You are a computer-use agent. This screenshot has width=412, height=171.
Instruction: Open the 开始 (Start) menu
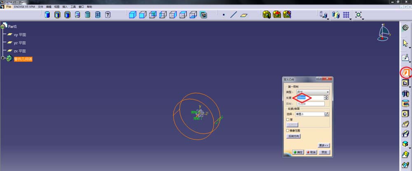(x=8, y=7)
